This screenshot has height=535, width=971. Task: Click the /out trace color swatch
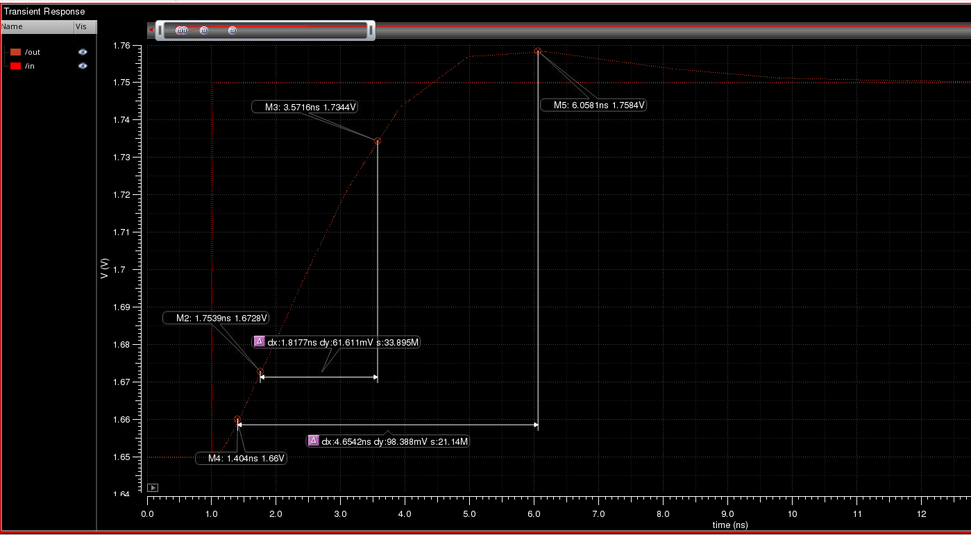coord(16,52)
